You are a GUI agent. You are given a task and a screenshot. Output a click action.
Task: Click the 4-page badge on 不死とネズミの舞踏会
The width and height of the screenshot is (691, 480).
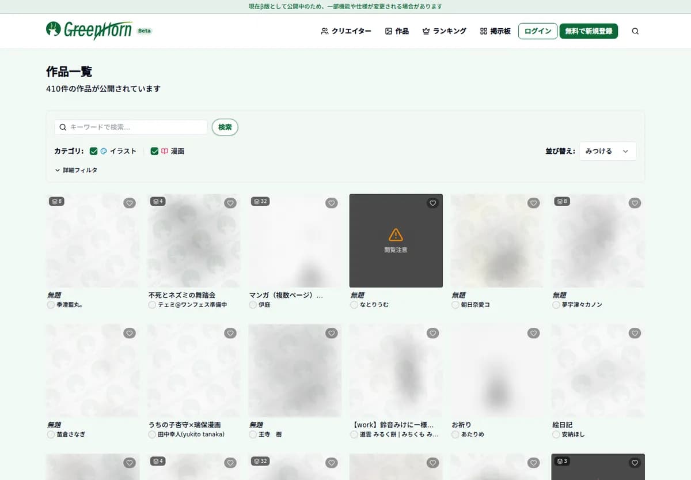(x=158, y=201)
